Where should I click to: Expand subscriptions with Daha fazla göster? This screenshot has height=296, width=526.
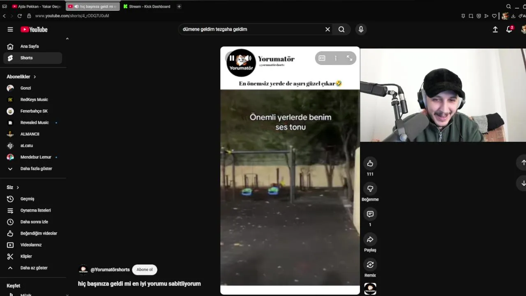33,169
